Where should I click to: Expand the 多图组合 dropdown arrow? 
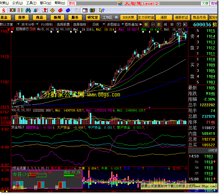click(123, 25)
